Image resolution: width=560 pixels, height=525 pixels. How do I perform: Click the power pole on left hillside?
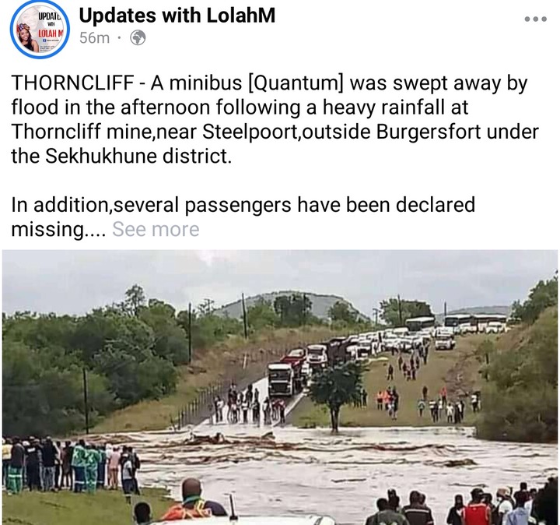coord(86,400)
